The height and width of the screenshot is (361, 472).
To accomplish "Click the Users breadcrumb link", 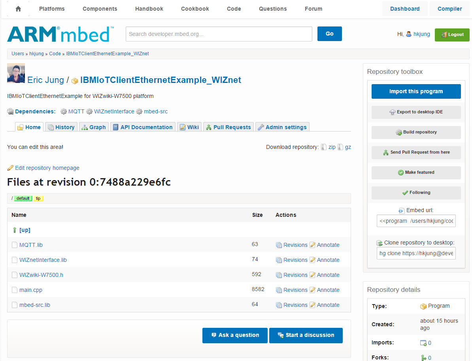I will (18, 54).
